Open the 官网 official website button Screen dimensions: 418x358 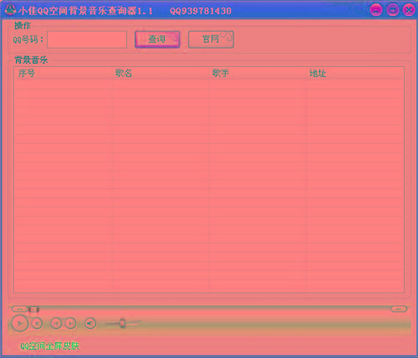pyautogui.click(x=211, y=40)
